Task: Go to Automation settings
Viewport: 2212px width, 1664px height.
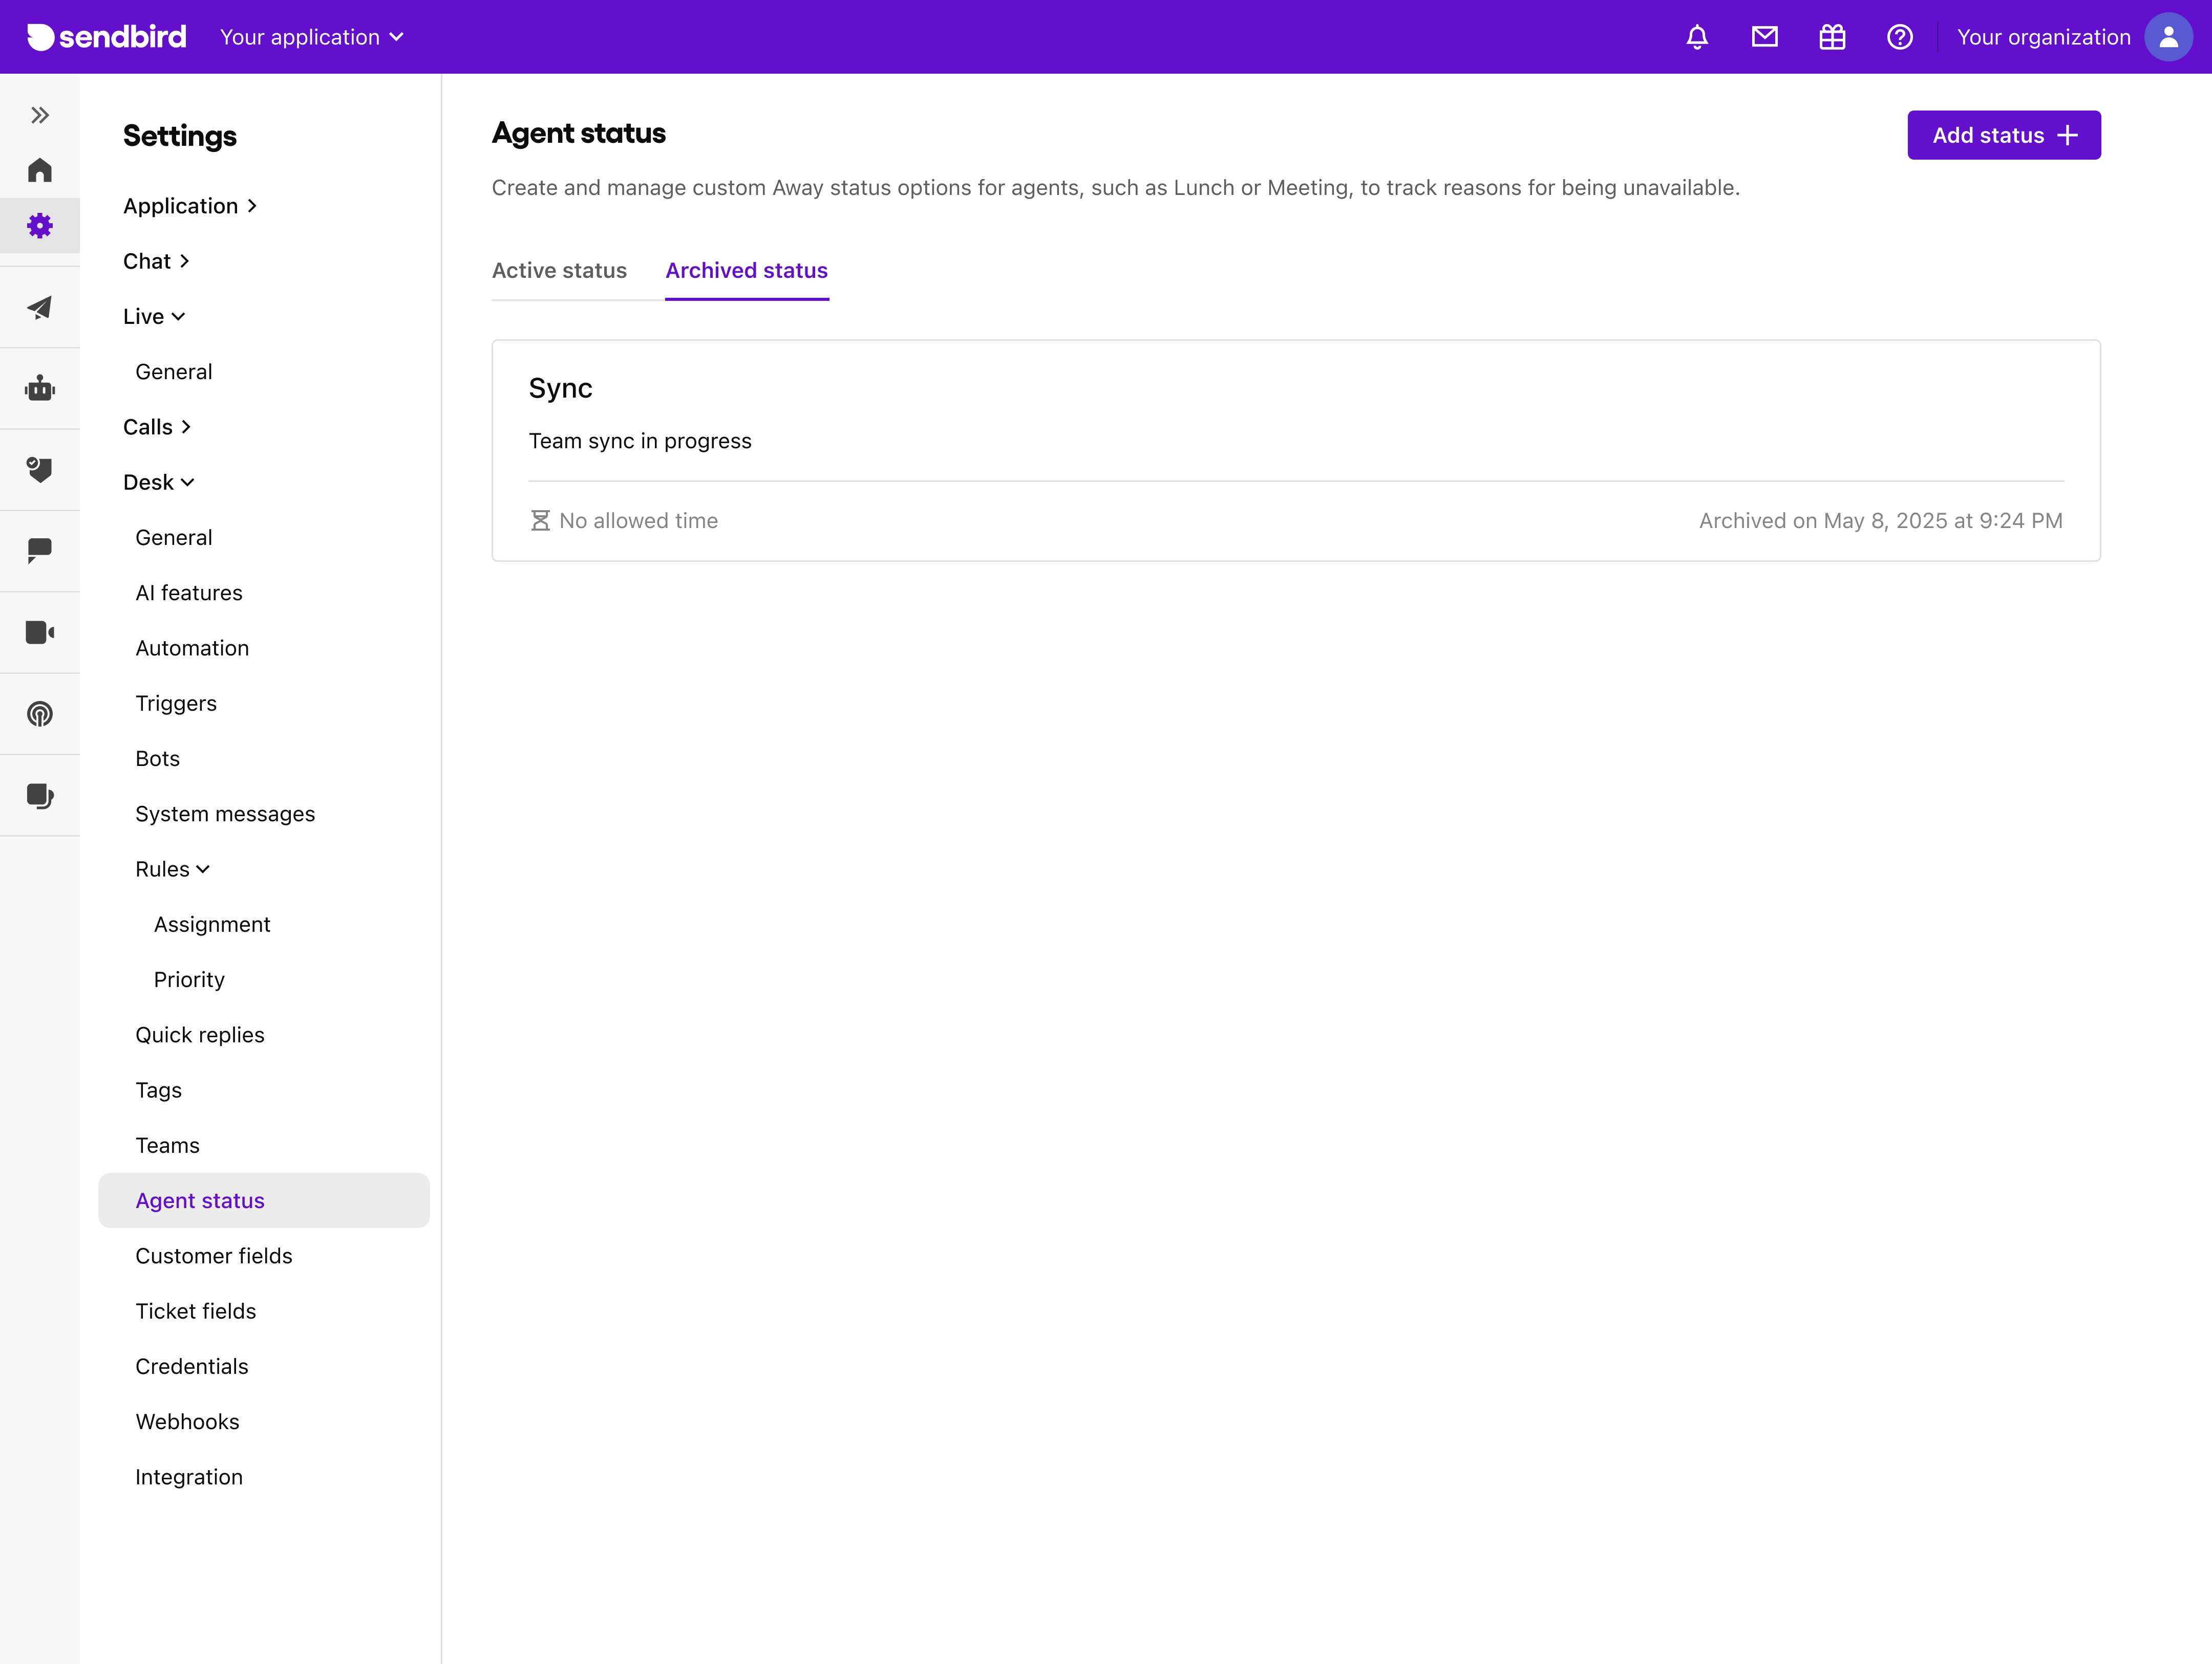Action: [x=192, y=648]
